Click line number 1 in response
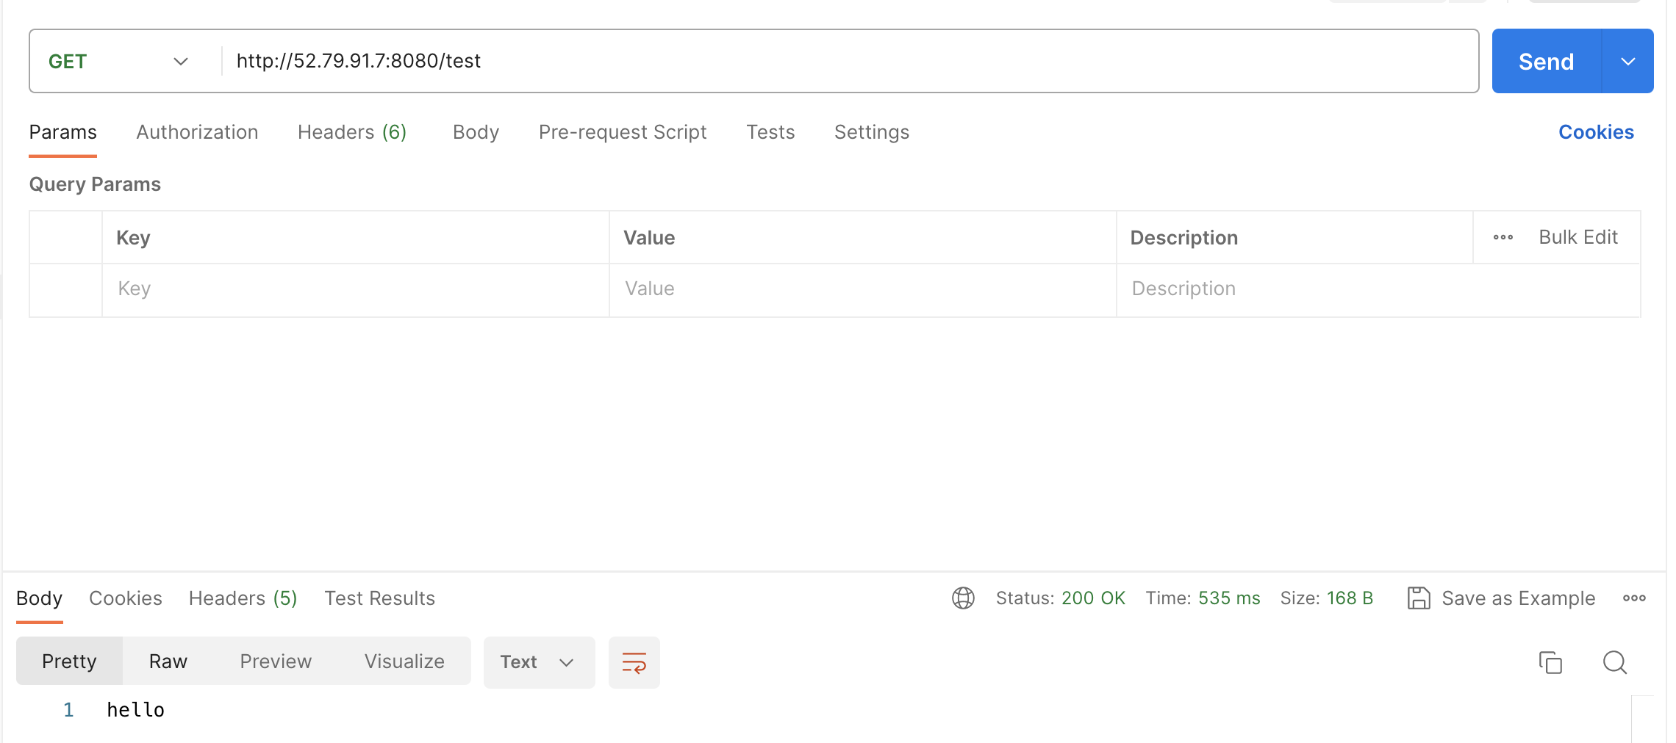1676x743 pixels. [68, 710]
